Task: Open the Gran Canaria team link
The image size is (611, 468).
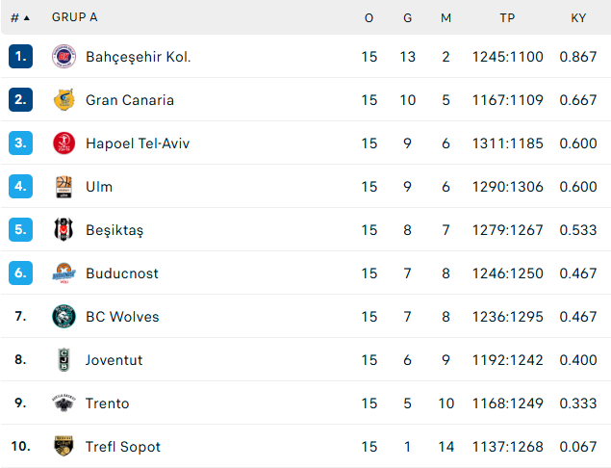Action: point(130,100)
